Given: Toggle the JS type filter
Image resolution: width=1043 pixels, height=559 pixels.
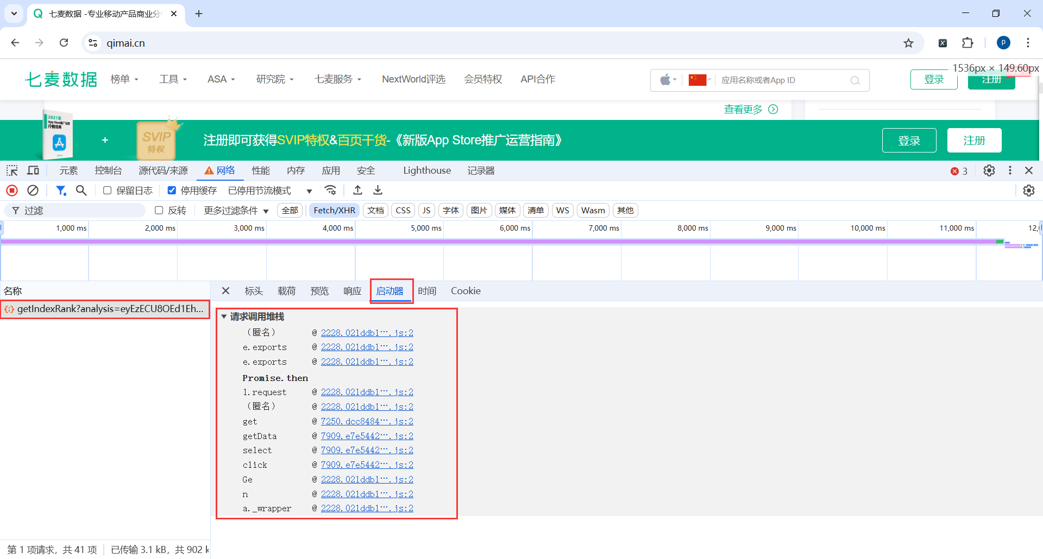Looking at the screenshot, I should [x=426, y=211].
